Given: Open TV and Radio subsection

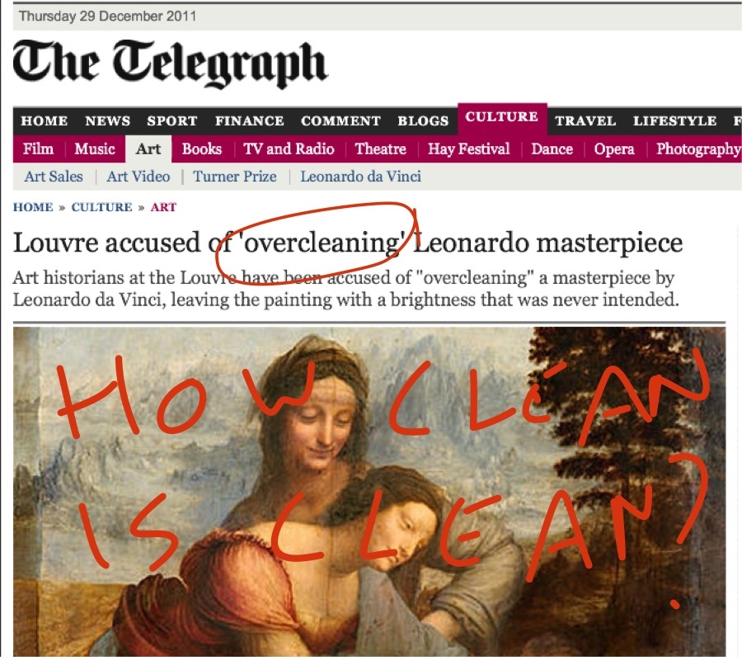Looking at the screenshot, I should pos(289,149).
